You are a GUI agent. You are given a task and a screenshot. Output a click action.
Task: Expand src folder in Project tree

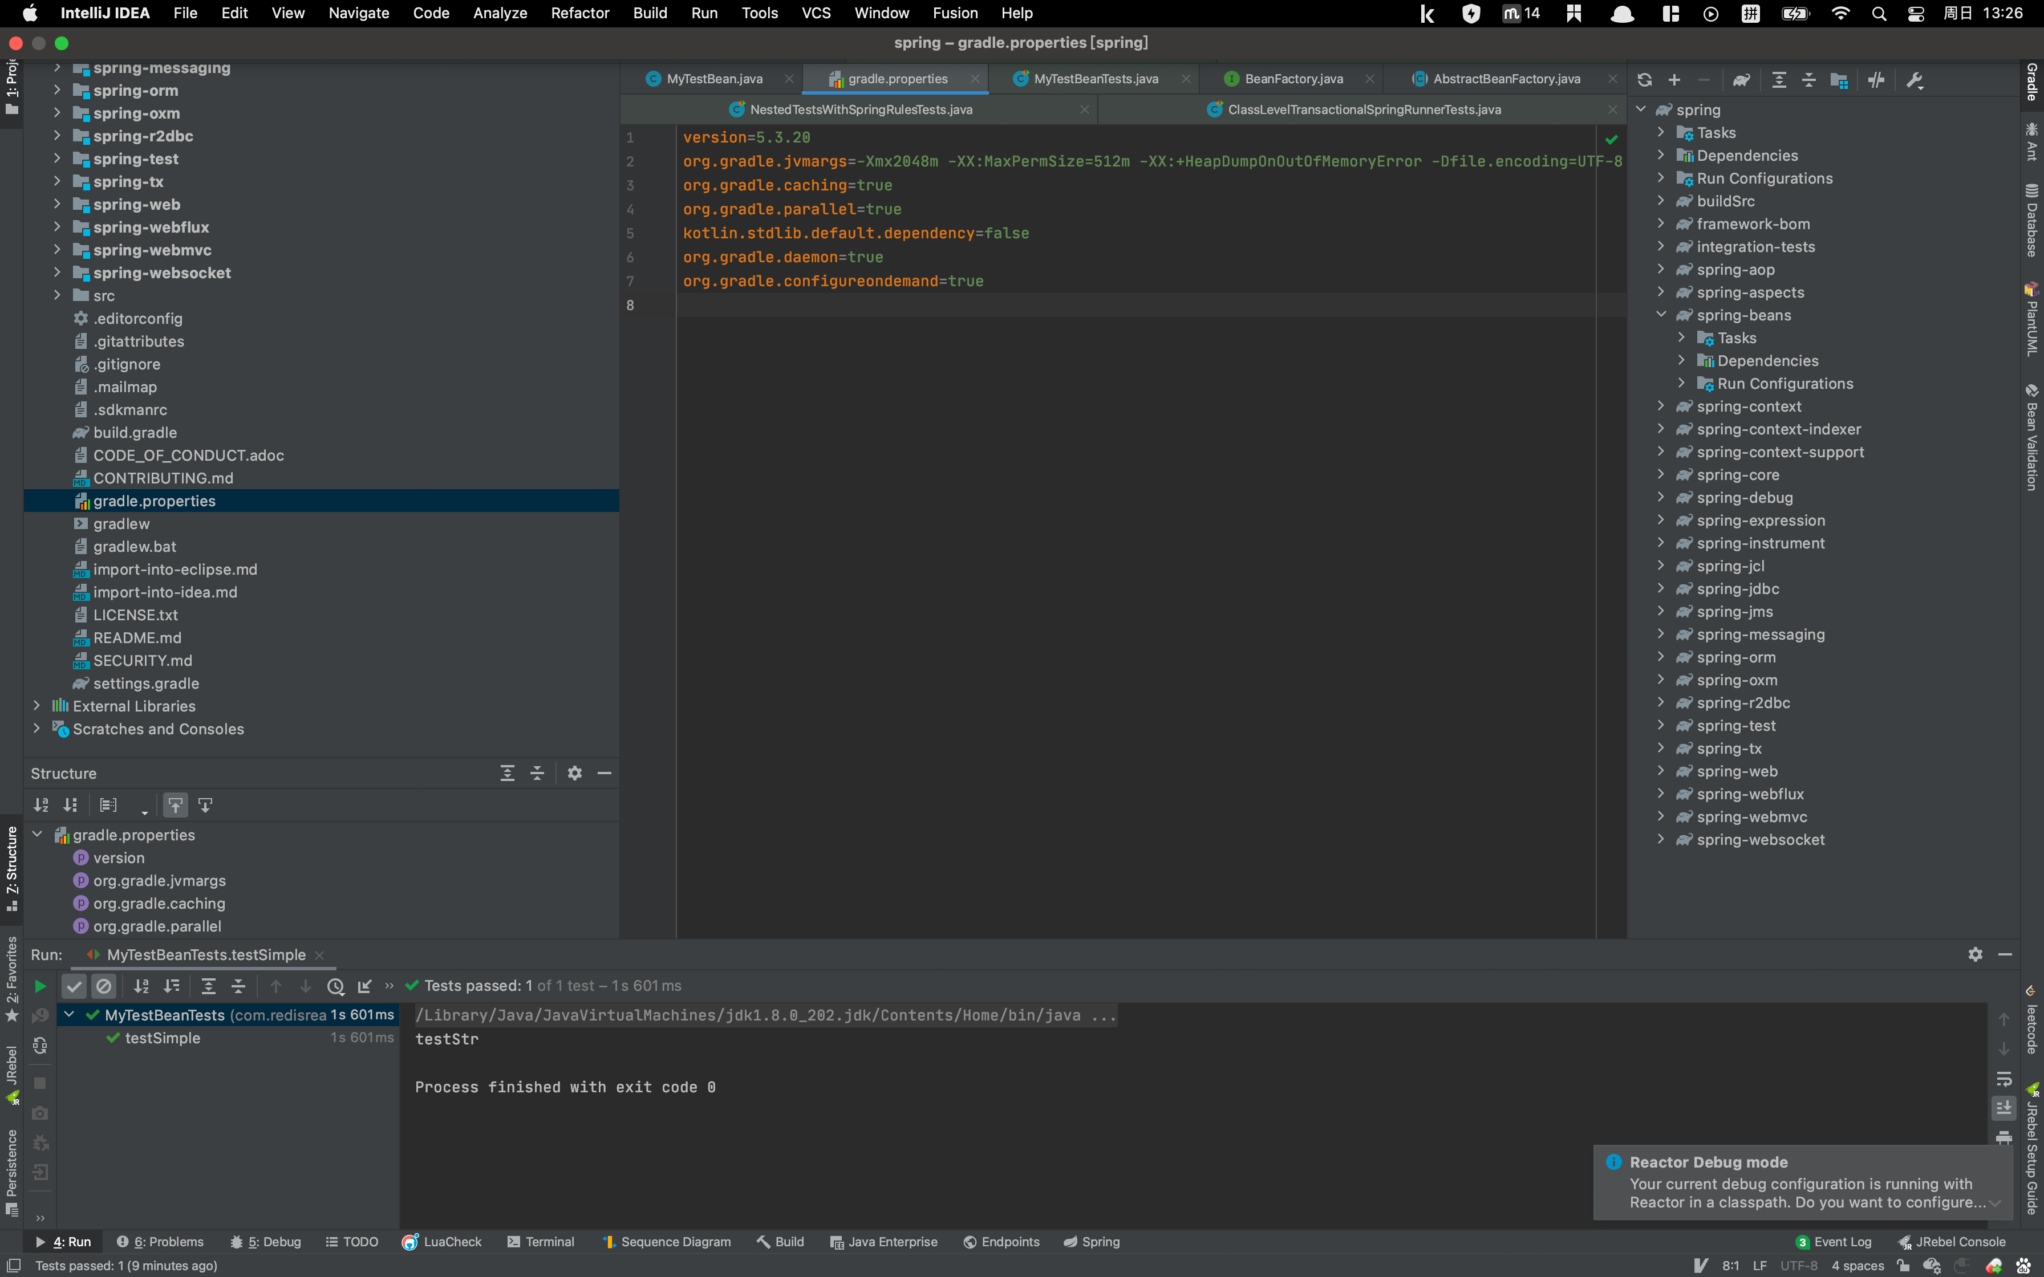coord(56,296)
